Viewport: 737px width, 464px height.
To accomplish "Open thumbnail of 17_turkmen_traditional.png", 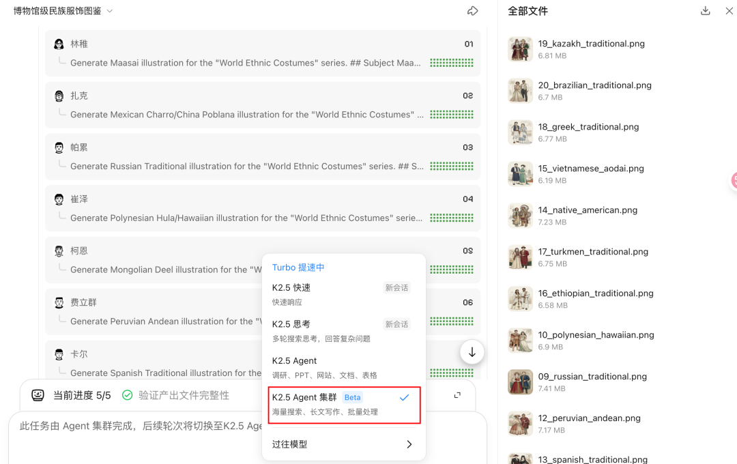I will [520, 257].
